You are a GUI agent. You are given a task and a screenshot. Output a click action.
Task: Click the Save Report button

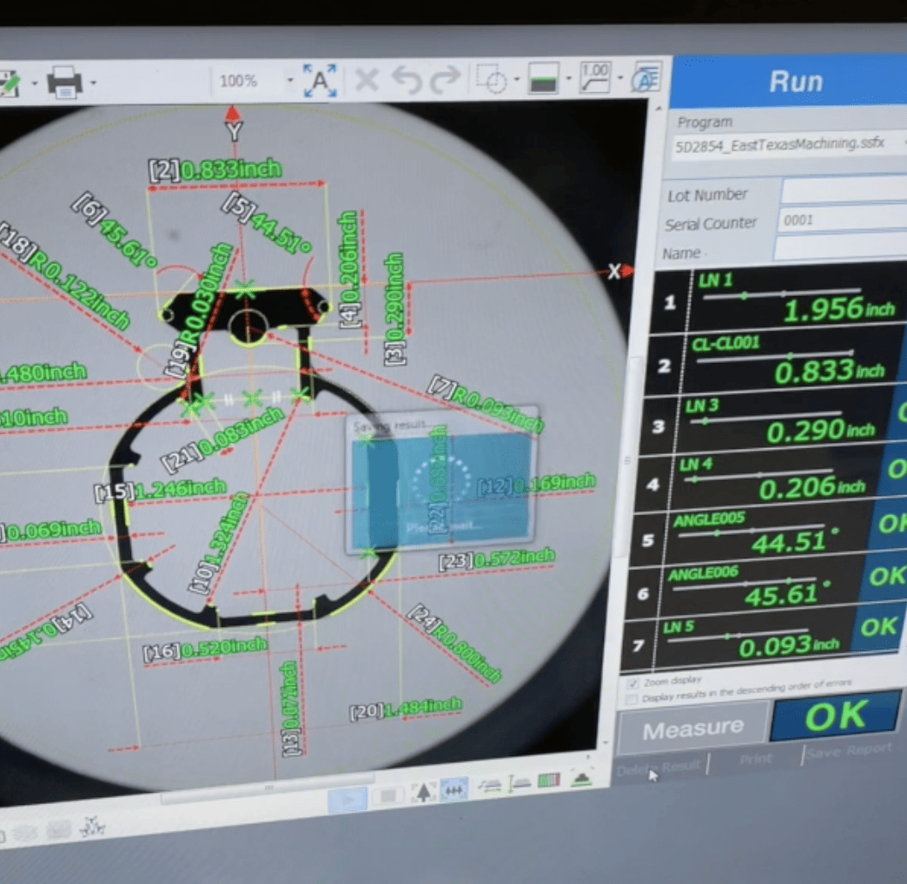point(849,750)
